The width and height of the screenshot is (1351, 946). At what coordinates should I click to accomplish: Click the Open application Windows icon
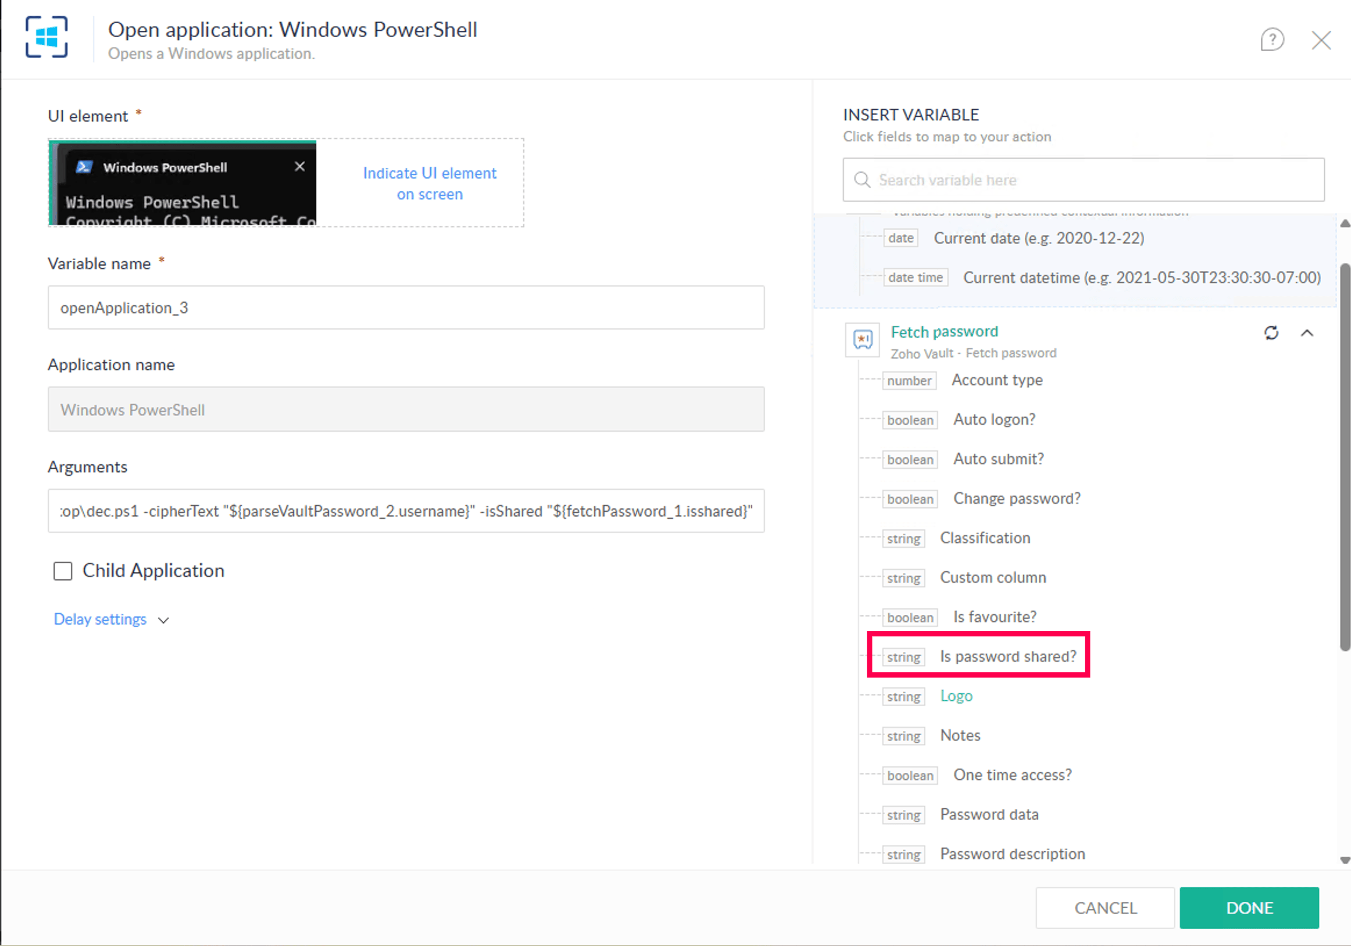[47, 38]
